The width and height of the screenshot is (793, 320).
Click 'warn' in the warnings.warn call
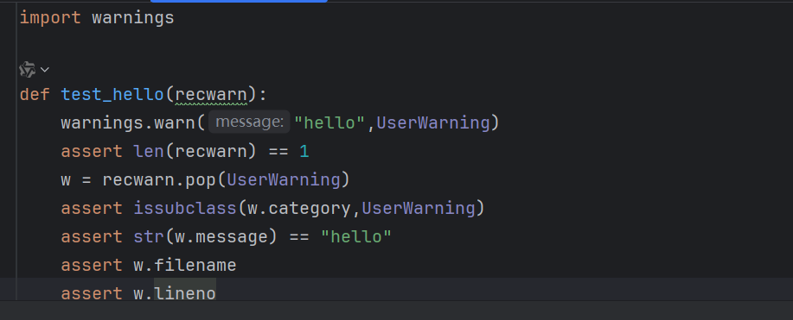click(x=174, y=122)
